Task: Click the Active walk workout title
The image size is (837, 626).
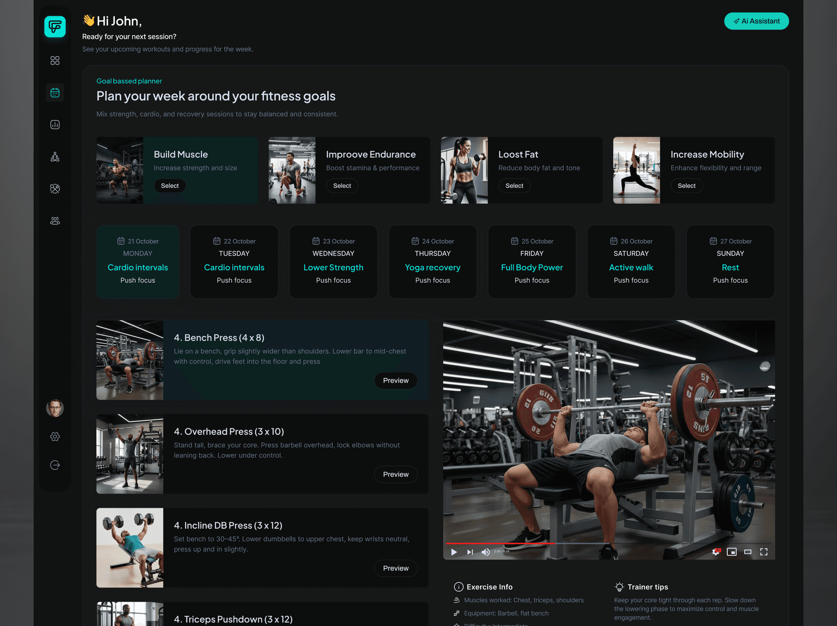Action: (x=631, y=267)
